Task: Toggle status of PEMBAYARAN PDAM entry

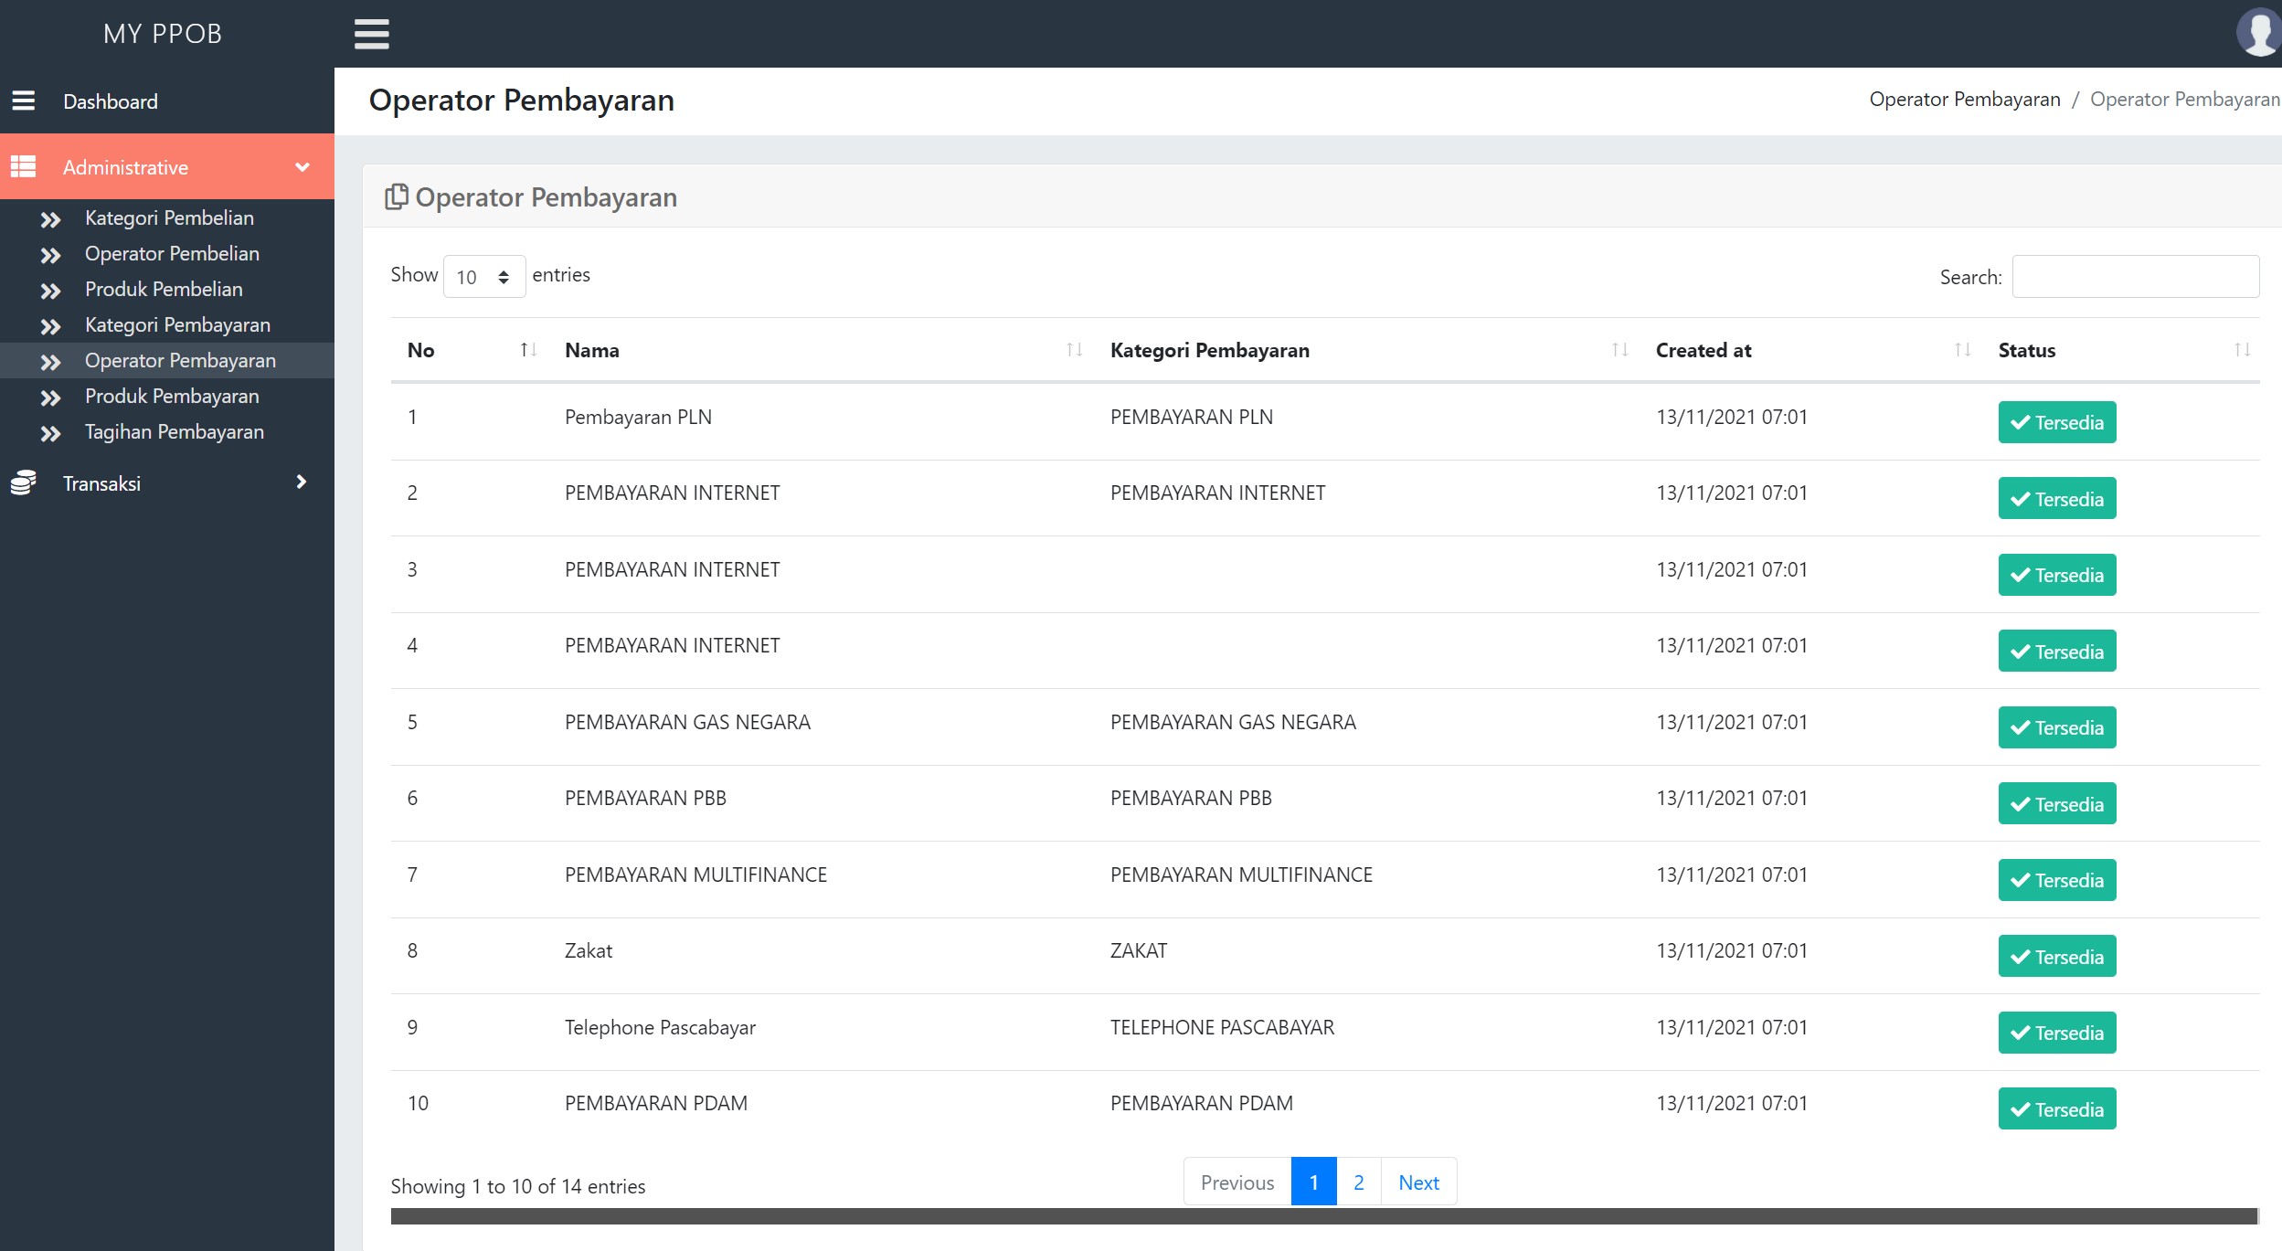Action: tap(2057, 1107)
